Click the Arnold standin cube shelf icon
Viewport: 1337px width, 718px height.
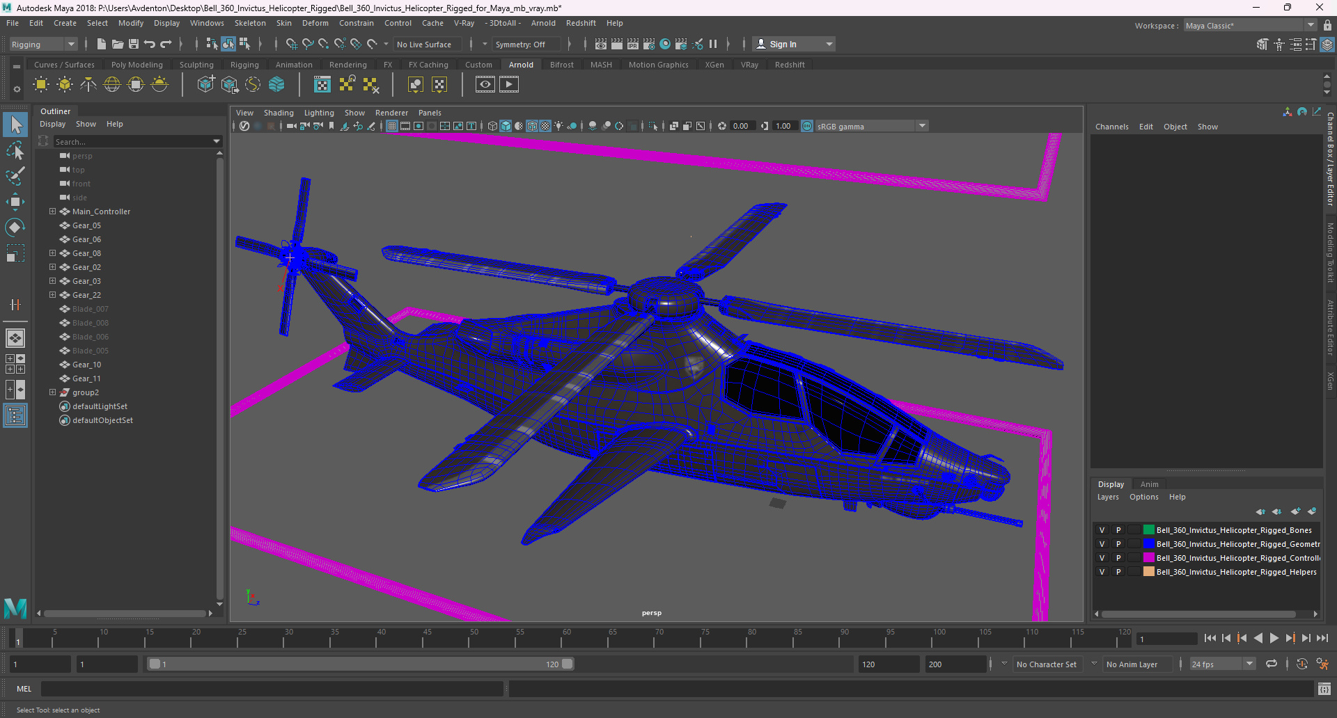tap(205, 85)
